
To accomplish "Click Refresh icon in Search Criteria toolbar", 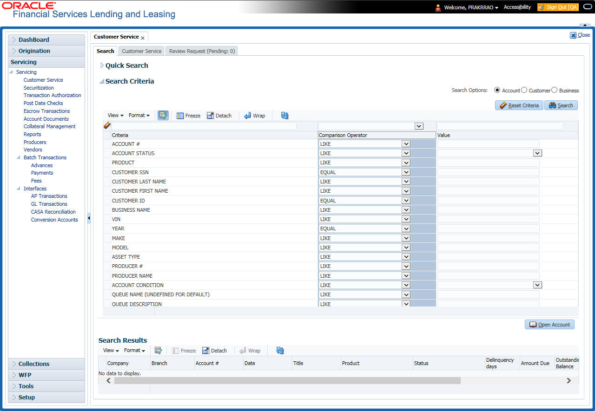I will coord(285,116).
